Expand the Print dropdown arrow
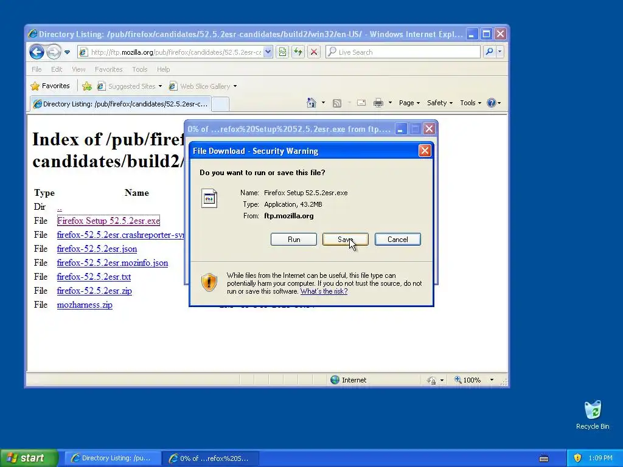This screenshot has height=467, width=623. [390, 103]
